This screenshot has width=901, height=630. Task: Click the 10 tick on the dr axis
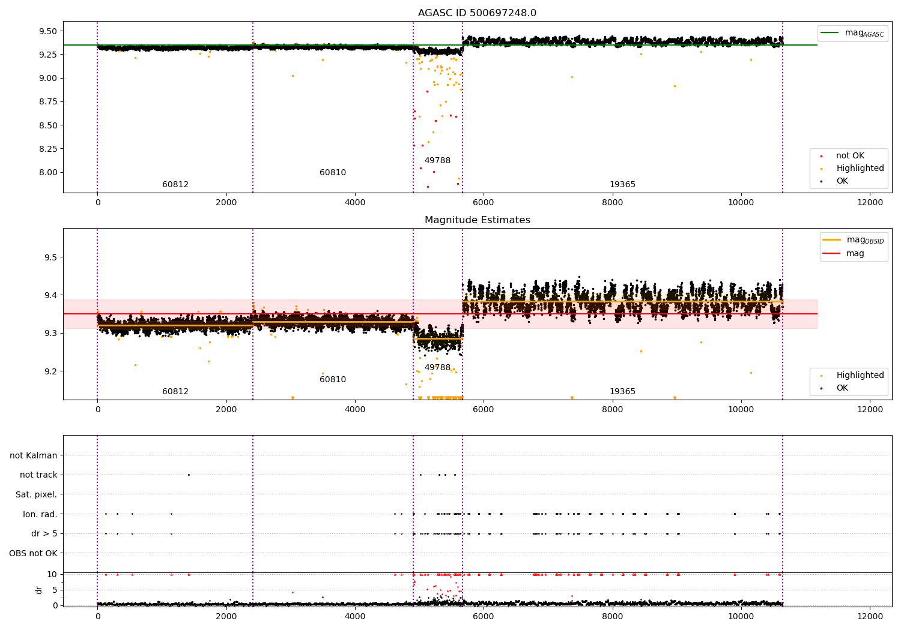(x=52, y=574)
